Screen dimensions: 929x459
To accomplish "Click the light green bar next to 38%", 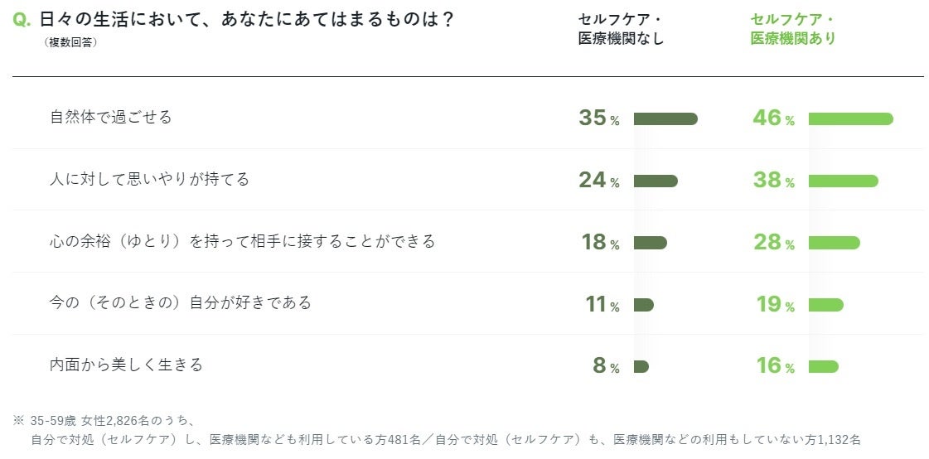I will 843,181.
